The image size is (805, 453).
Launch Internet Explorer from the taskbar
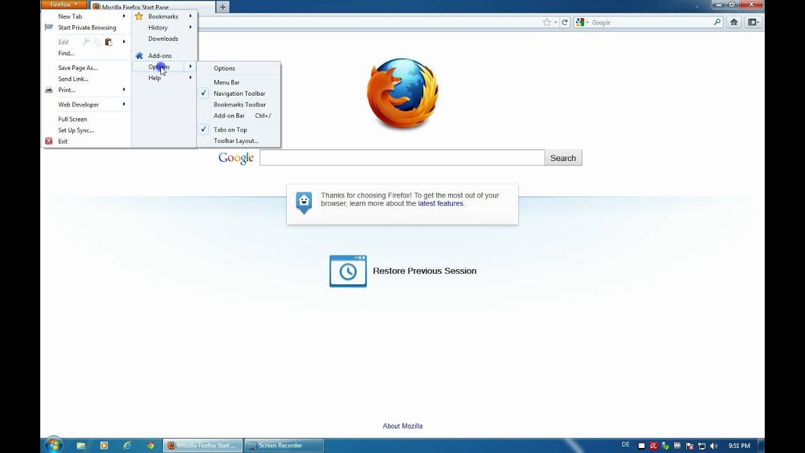point(127,445)
